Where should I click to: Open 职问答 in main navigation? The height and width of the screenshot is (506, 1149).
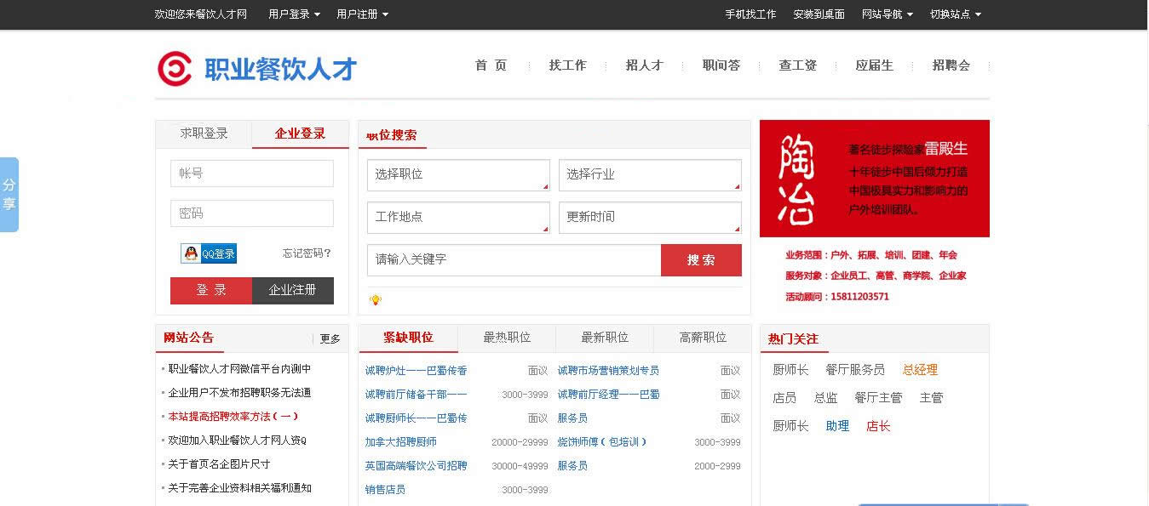(721, 65)
